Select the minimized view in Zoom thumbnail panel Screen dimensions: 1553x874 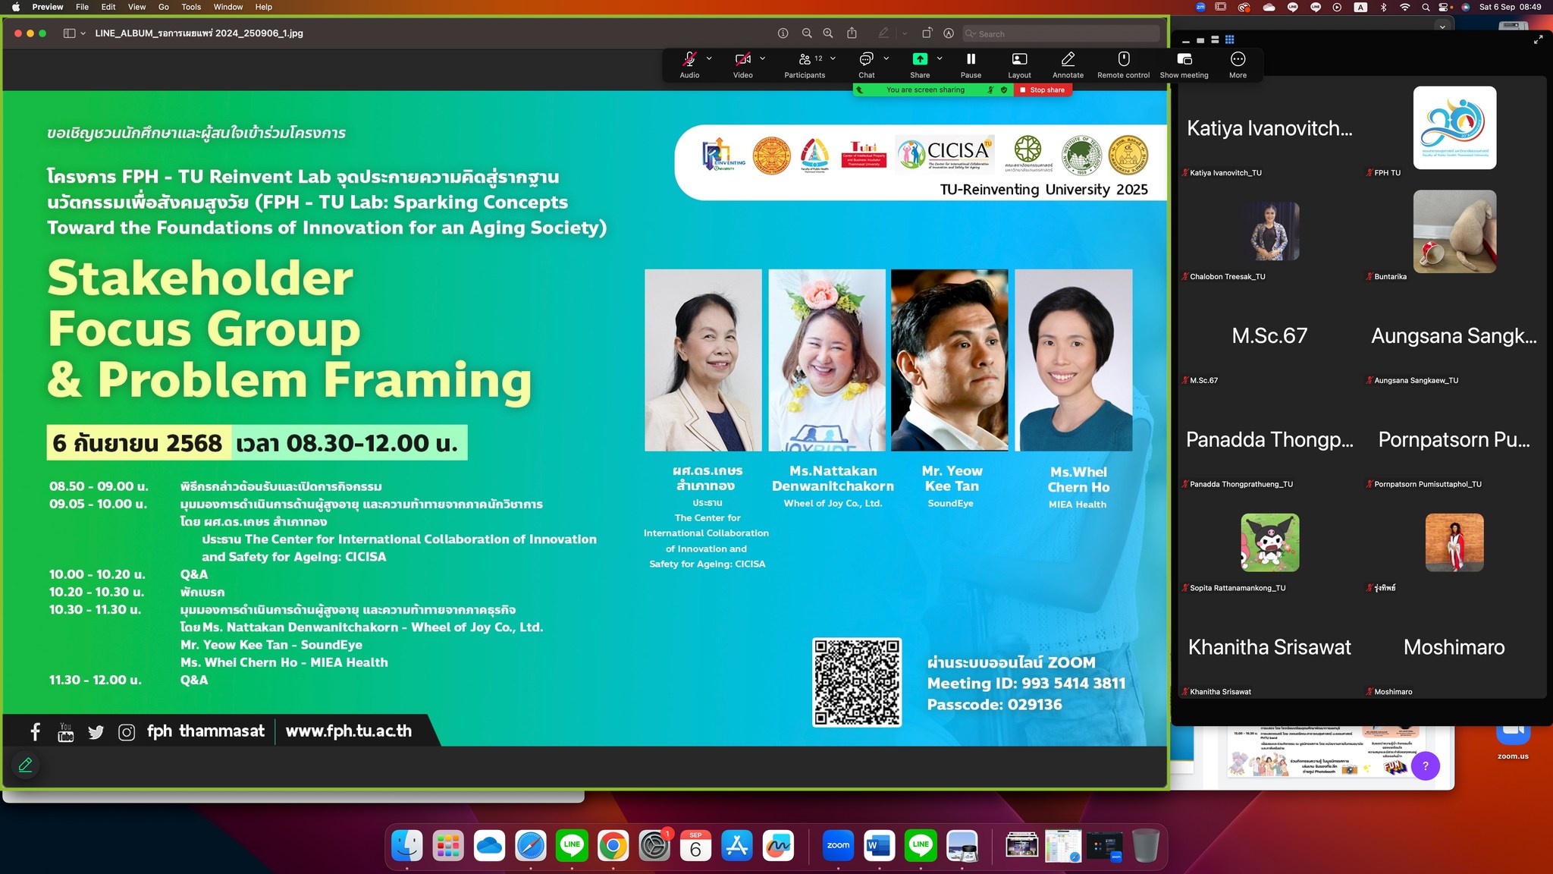click(1186, 40)
